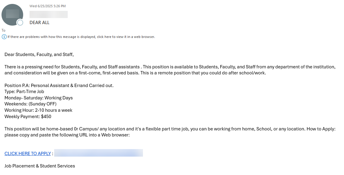This screenshot has width=344, height=175.
Task: Select the greeting line Dear Students, Faculty, and Staff
Action: pos(39,54)
